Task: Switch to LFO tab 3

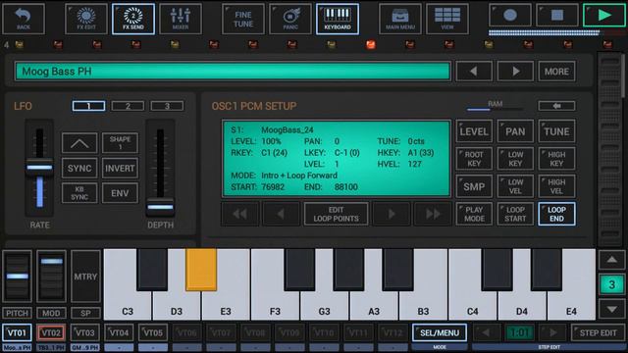Action: point(167,106)
